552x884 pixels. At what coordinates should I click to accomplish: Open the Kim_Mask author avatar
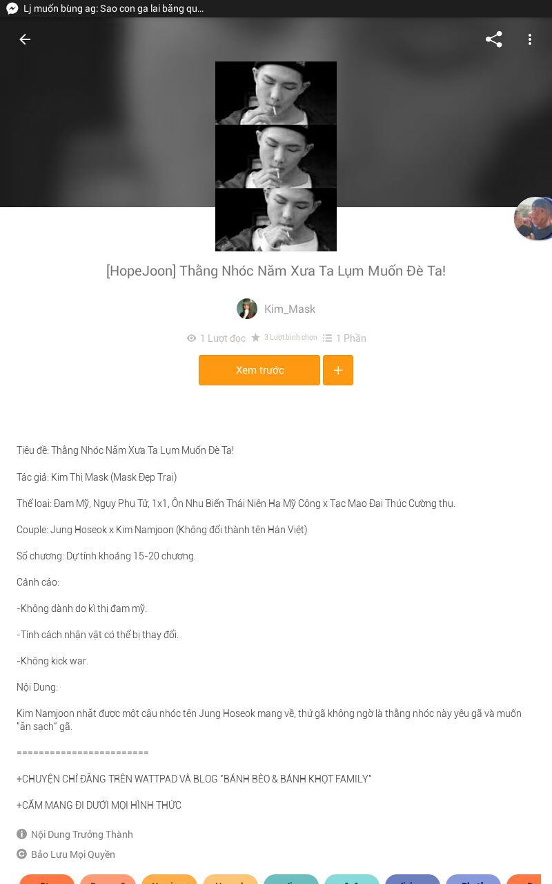click(247, 309)
